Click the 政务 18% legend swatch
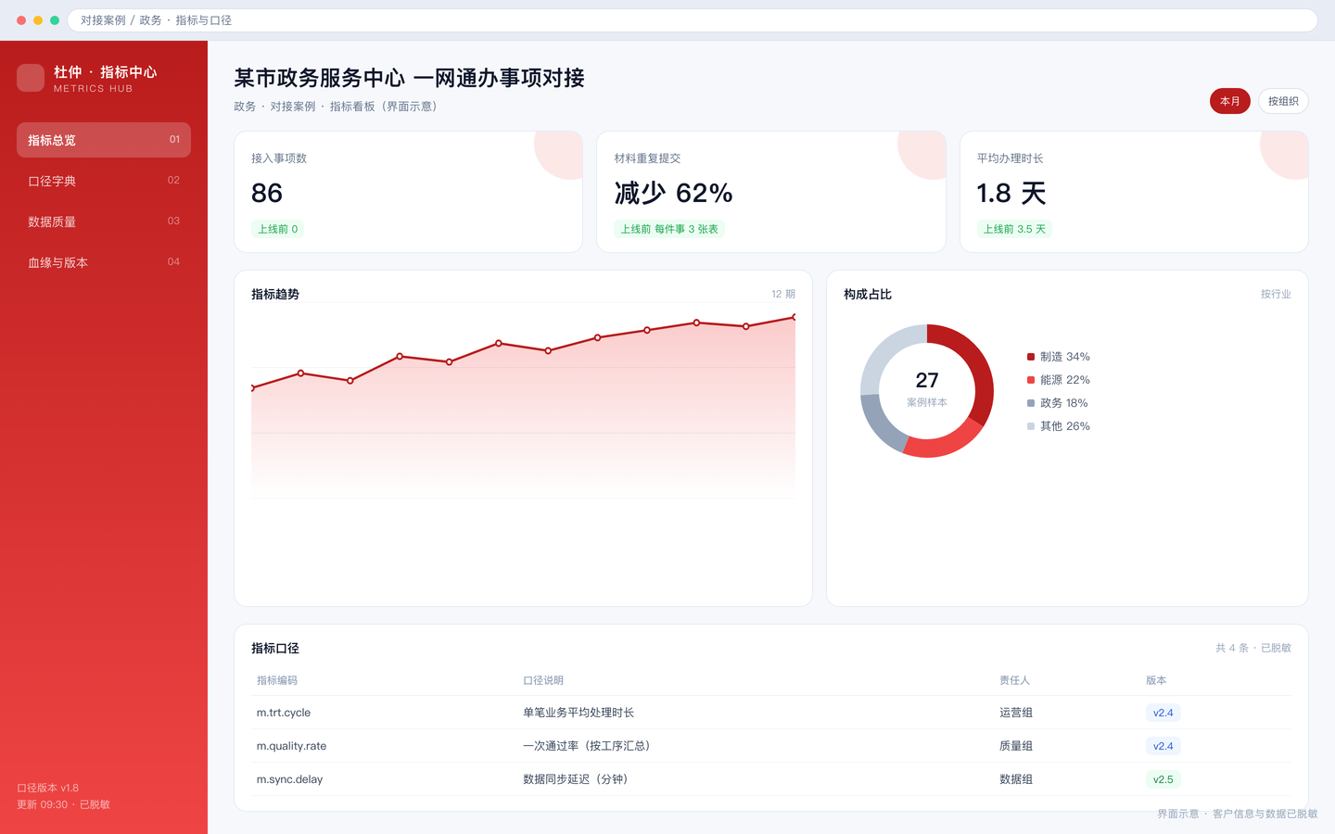This screenshot has width=1335, height=834. 1031,403
